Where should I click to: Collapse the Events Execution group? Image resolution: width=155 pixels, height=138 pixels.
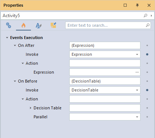(x=7, y=38)
